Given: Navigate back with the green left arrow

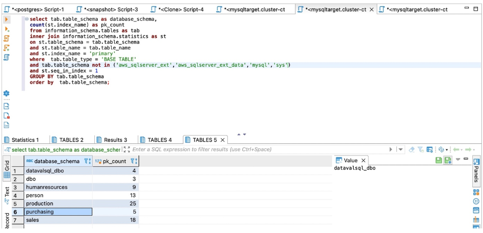Looking at the screenshot, I should pyautogui.click(x=456, y=149).
